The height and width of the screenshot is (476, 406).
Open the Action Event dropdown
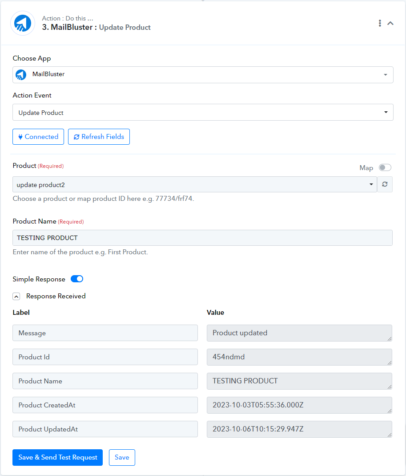[203, 112]
